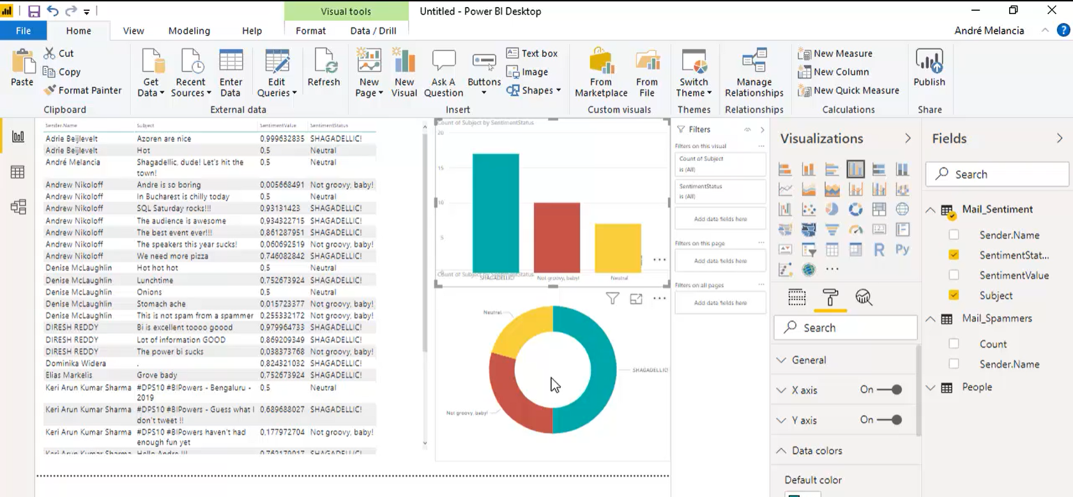Open the Analytics magnifier tab
The height and width of the screenshot is (497, 1073).
(864, 297)
